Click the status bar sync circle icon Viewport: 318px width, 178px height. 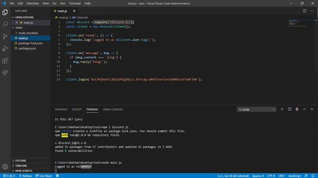(x=58, y=176)
